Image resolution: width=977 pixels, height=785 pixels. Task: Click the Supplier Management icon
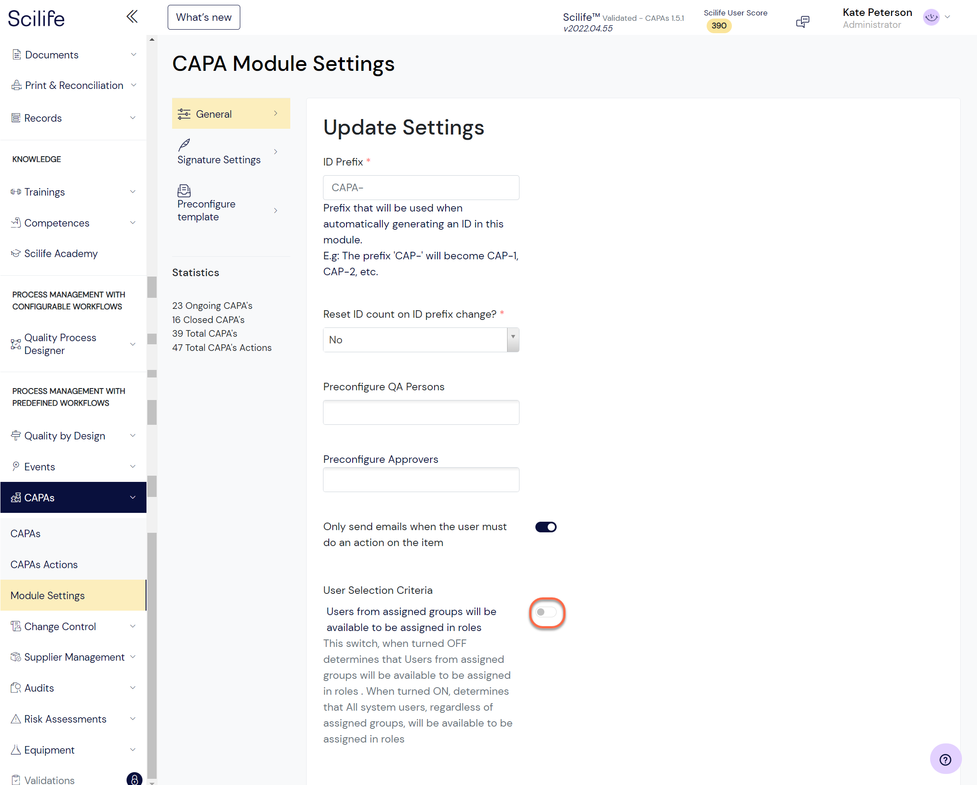click(x=16, y=657)
